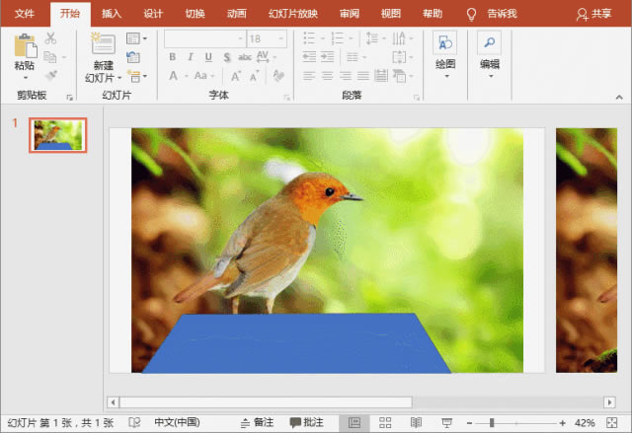632x433 pixels.
Task: Switch to the Insert (插入) tab
Action: pyautogui.click(x=112, y=14)
